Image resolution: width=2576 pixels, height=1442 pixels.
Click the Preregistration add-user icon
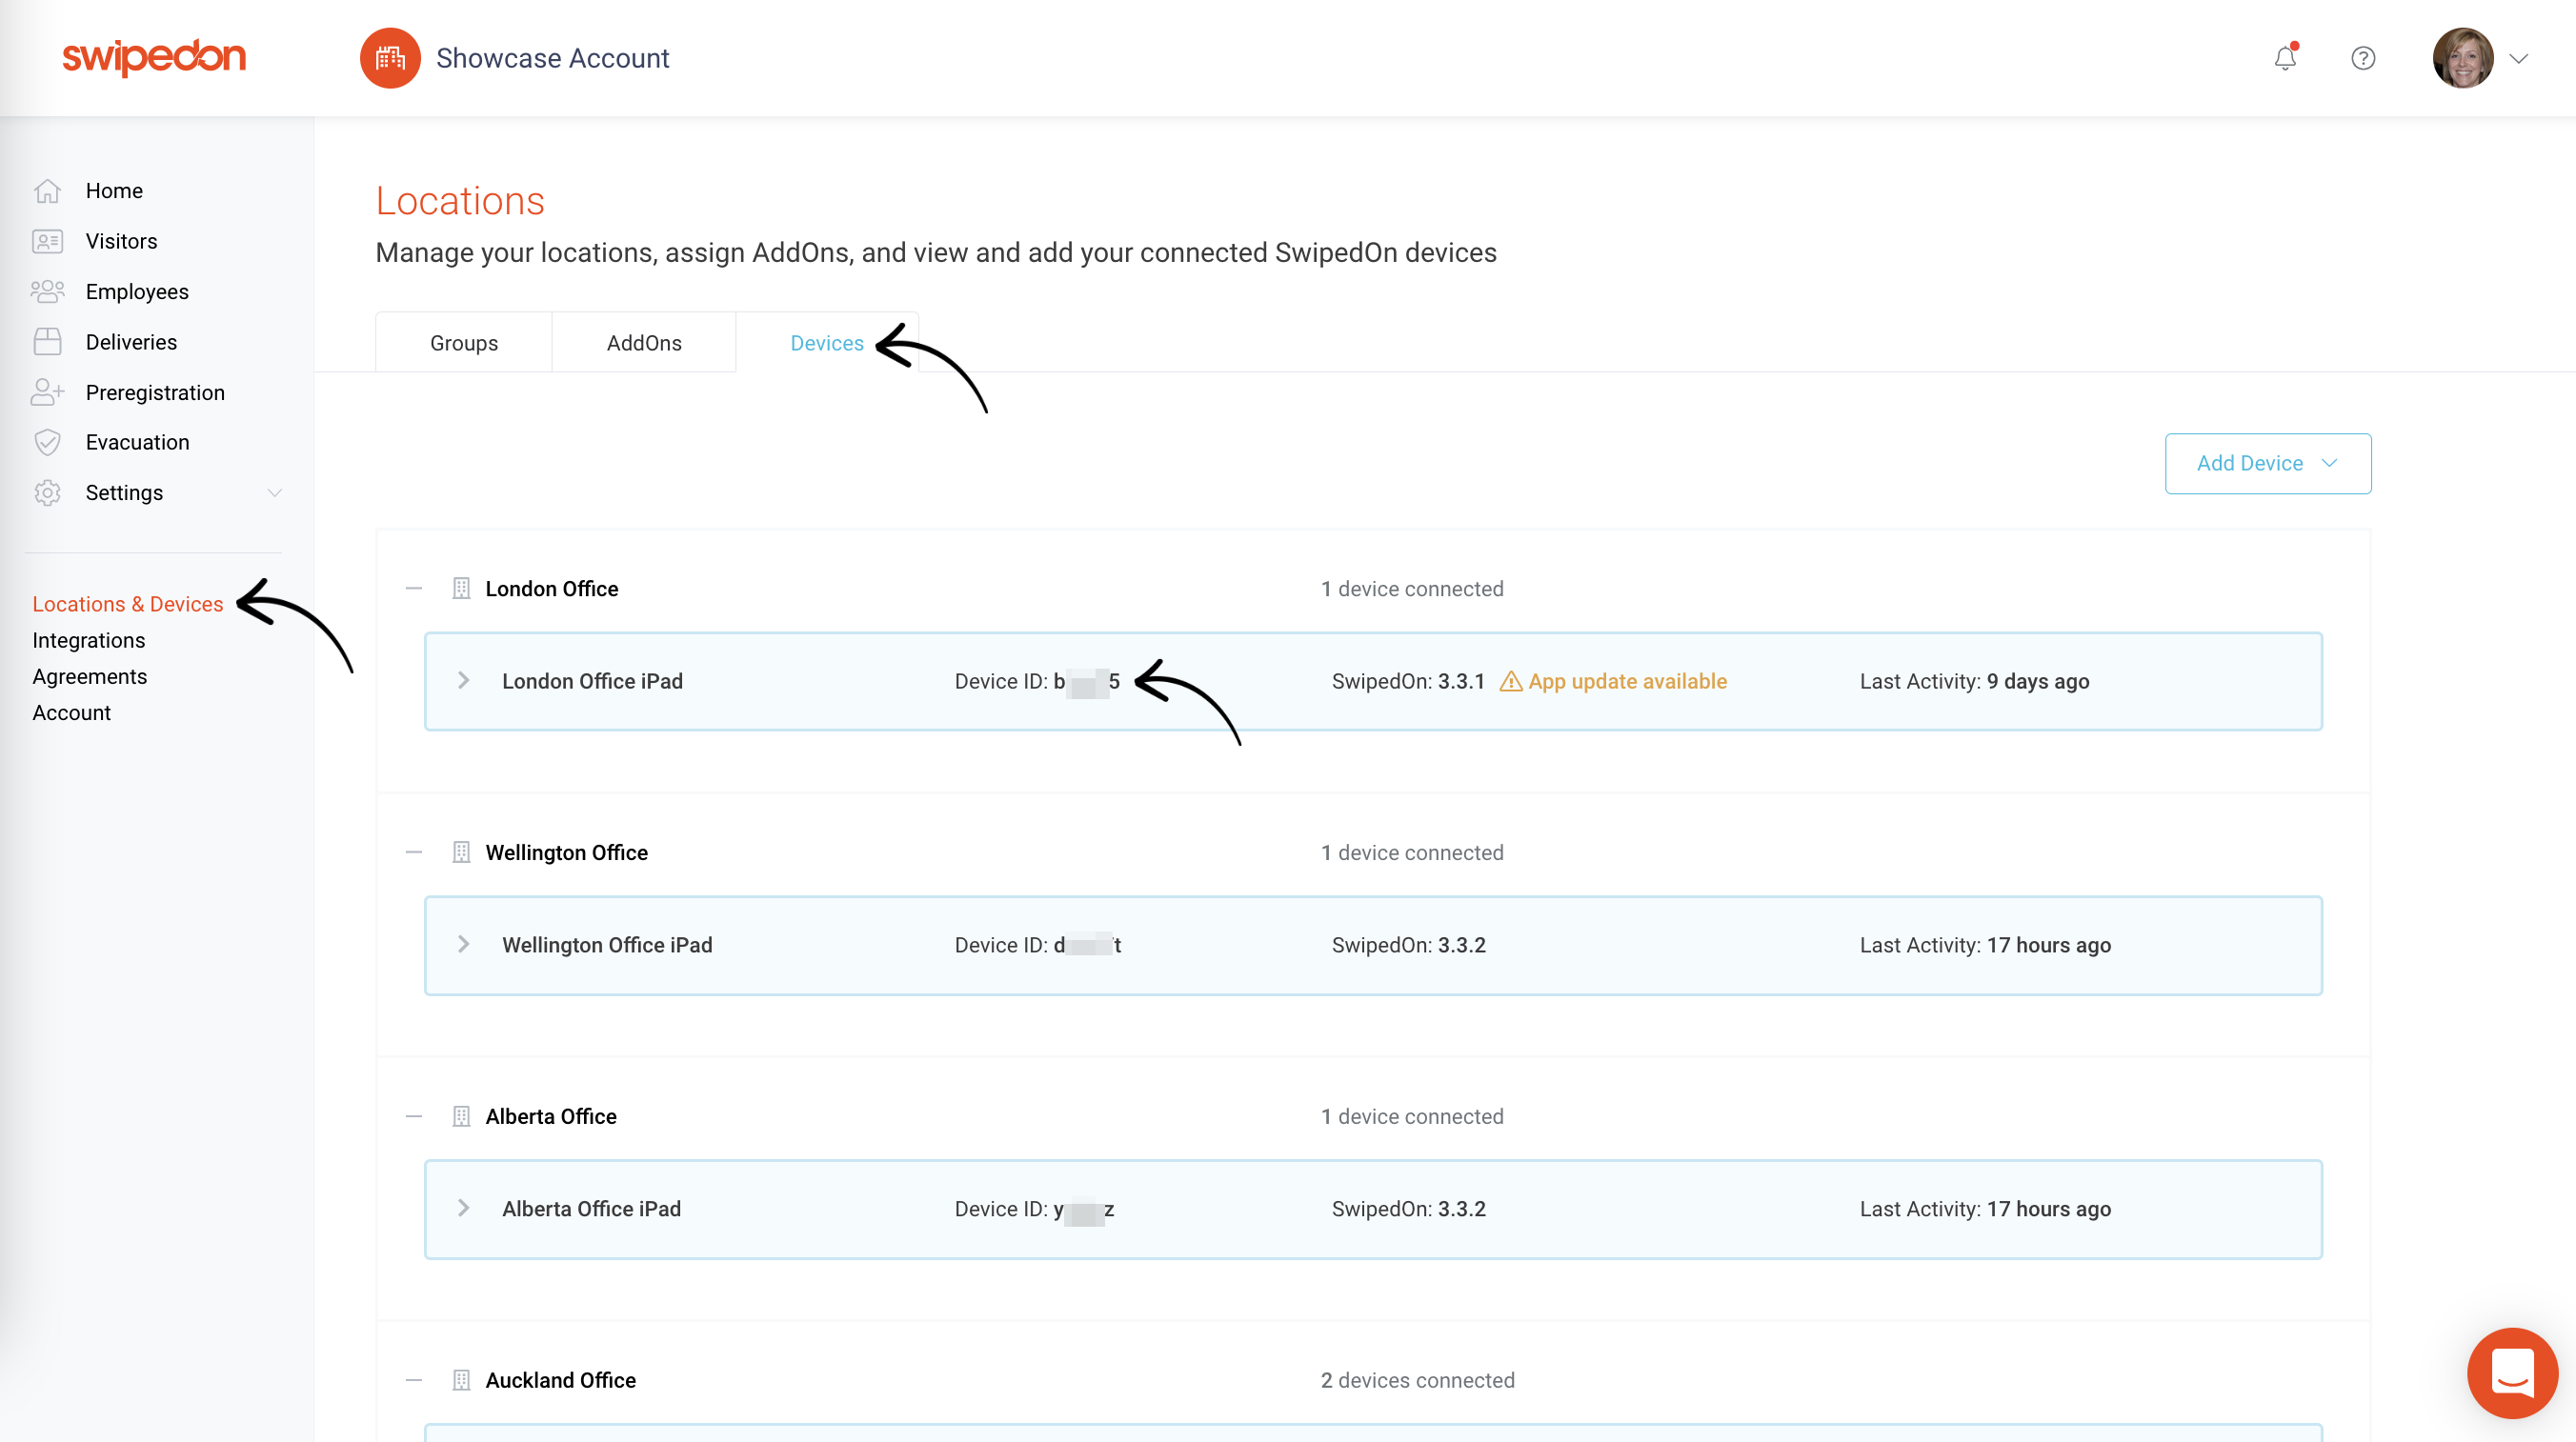47,392
